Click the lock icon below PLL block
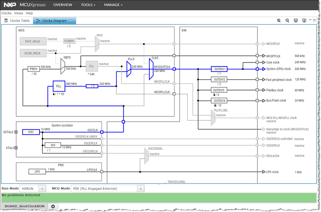The image size is (321, 212). click(54, 94)
